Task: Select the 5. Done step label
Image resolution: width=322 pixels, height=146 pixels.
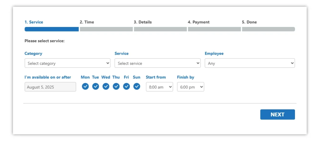Action: tap(249, 22)
